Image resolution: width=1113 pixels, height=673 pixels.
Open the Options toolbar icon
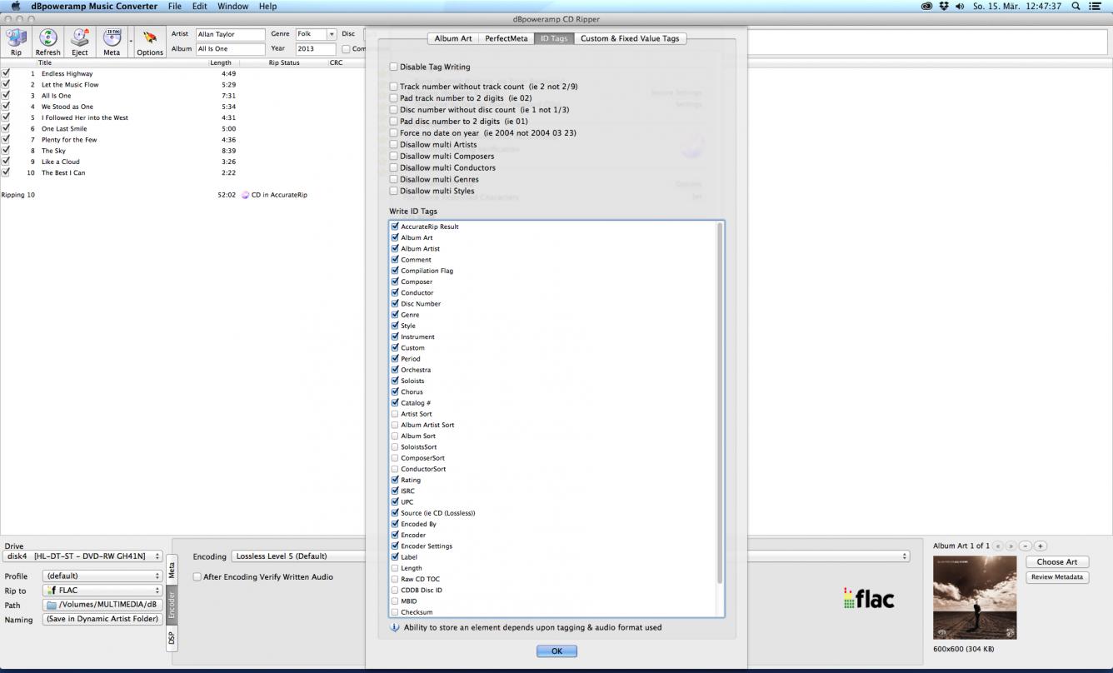point(150,40)
